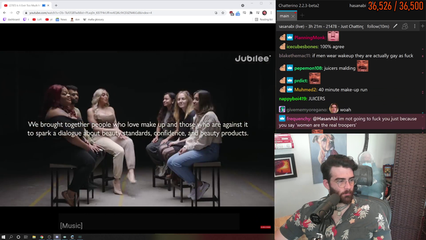Open Windows taskbar search
This screenshot has width=426, height=240.
tap(11, 237)
